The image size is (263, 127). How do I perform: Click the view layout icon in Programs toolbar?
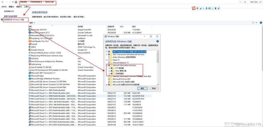(x=253, y=23)
